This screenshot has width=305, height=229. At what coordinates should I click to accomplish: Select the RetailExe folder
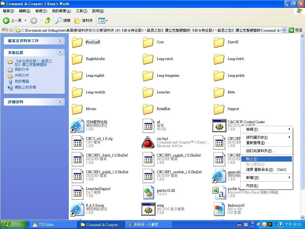pos(148,109)
